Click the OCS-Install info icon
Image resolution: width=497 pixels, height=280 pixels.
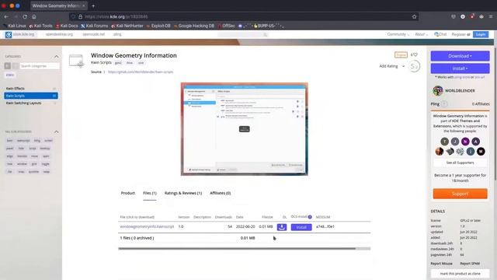pyautogui.click(x=310, y=217)
